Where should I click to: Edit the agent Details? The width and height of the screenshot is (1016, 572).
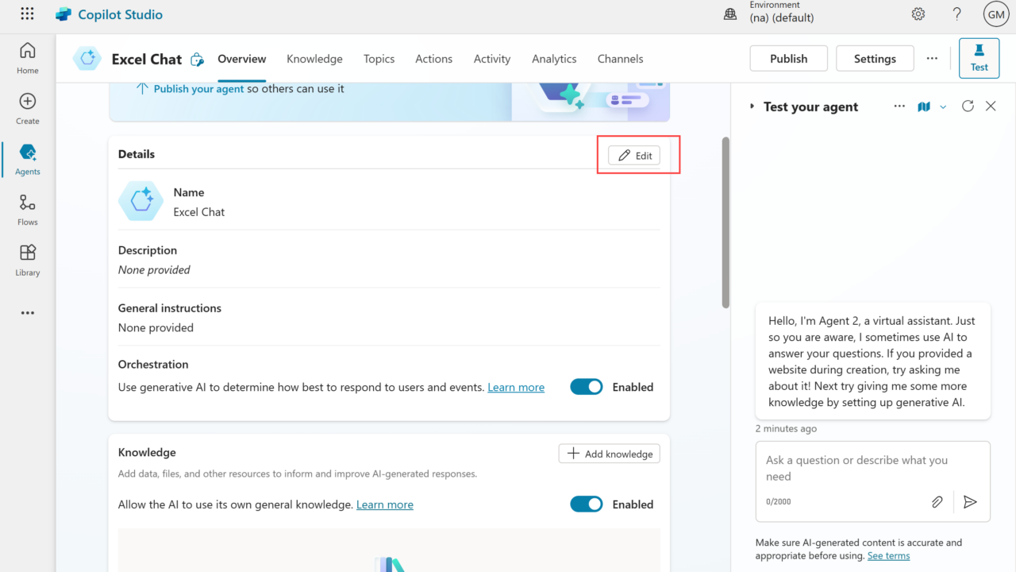click(x=634, y=156)
